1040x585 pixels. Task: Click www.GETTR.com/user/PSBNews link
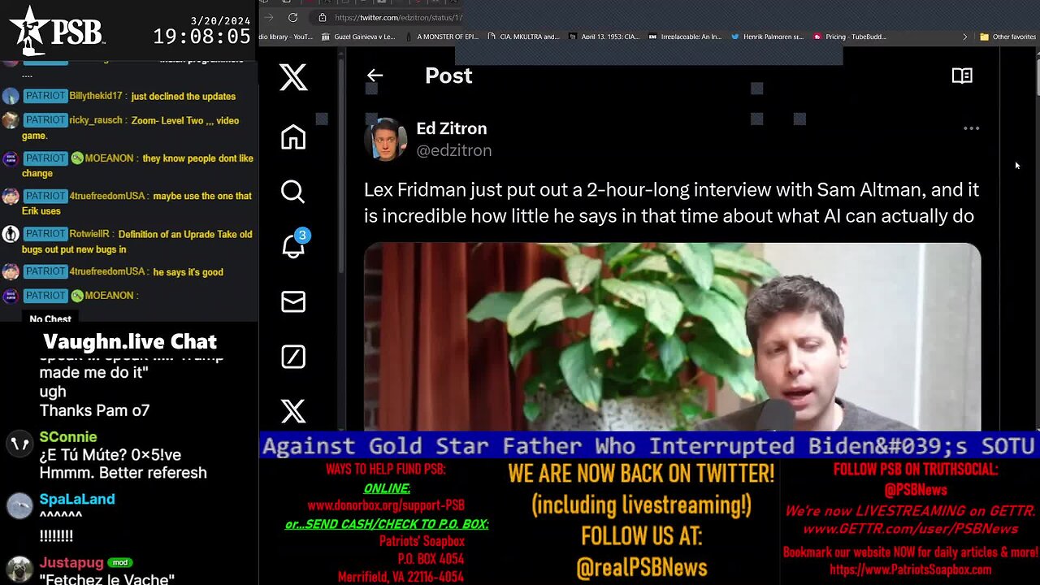tap(910, 529)
